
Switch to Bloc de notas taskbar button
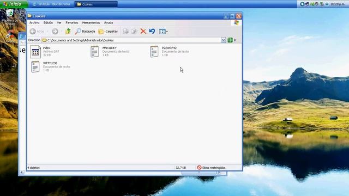52,4
